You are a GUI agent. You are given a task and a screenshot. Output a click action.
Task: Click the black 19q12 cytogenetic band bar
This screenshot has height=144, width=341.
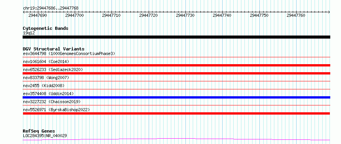tap(176, 37)
